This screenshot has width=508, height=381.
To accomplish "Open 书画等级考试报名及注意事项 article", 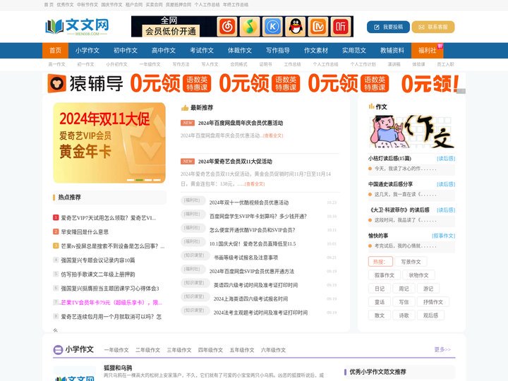I will [x=246, y=258].
